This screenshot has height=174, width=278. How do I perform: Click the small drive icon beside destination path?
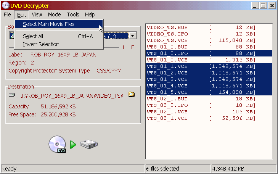coord(12,95)
